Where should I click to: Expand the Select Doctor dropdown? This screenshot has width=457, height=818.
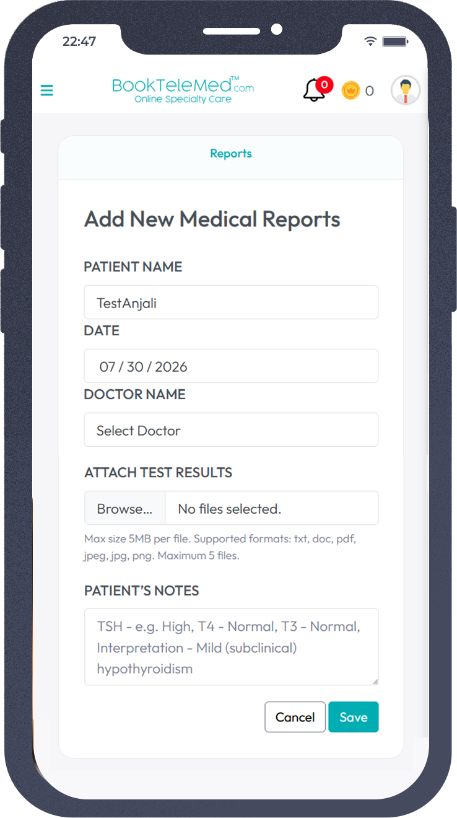click(x=231, y=430)
